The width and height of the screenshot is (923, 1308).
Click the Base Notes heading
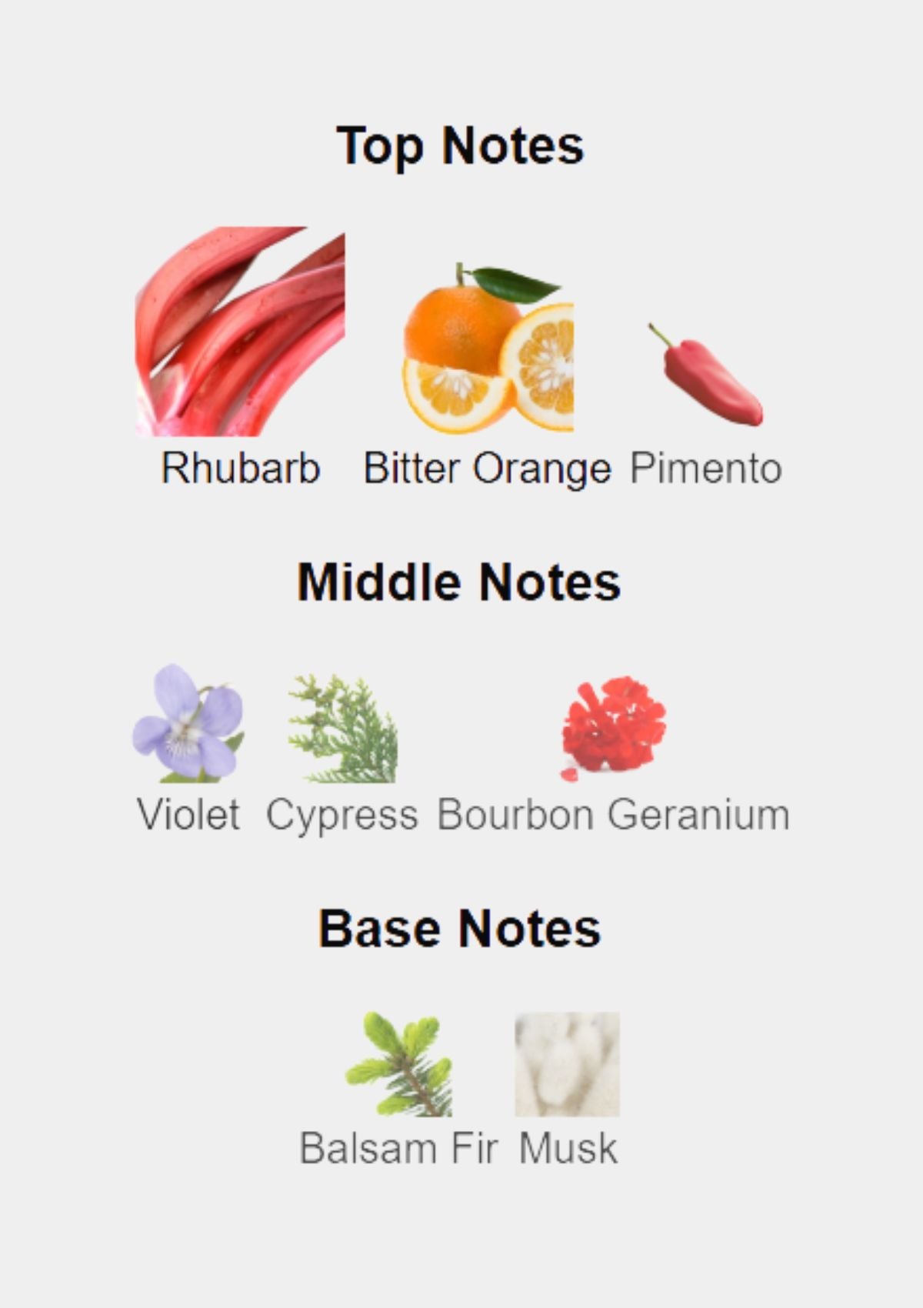coord(459,928)
